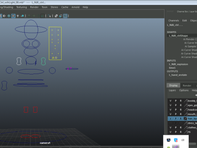This screenshot has height=148, width=197.
Task: Toggle reference R of mouth layer
Action: (x=181, y=114)
